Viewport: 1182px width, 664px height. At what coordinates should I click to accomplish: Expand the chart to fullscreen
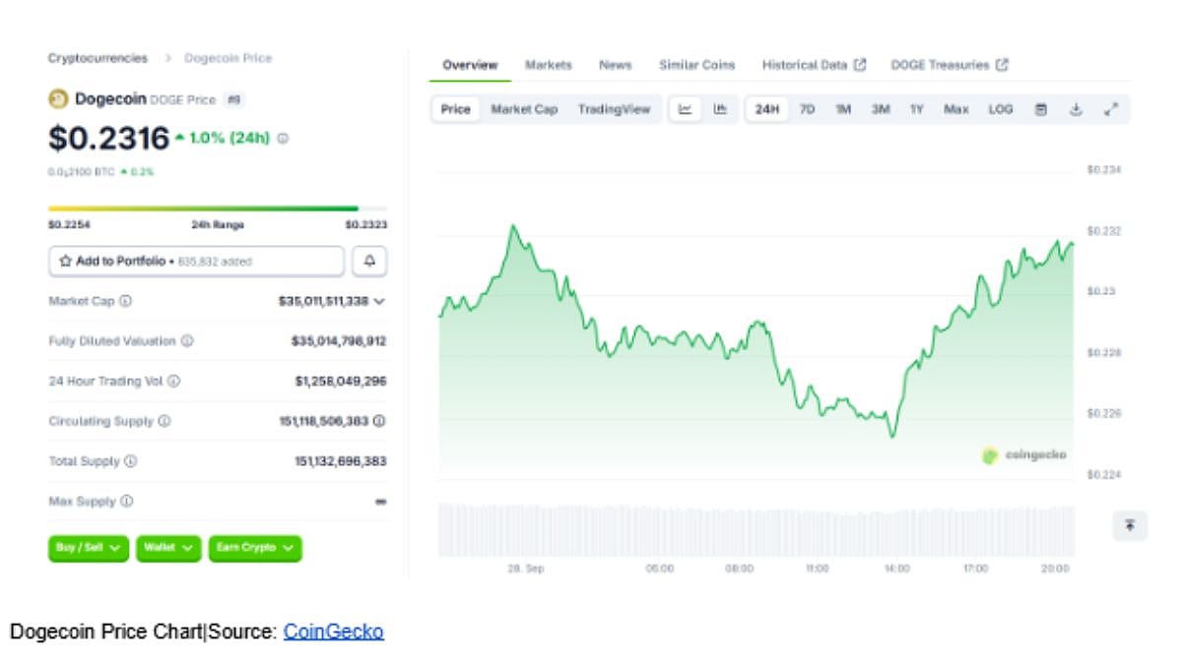point(1111,109)
